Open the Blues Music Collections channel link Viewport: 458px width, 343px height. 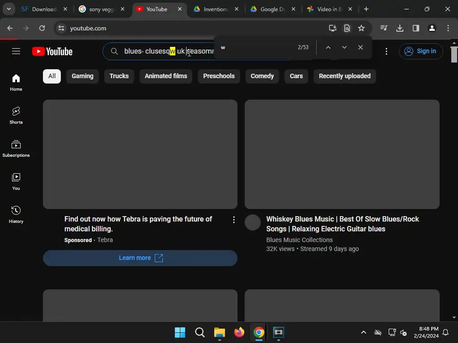click(x=299, y=240)
